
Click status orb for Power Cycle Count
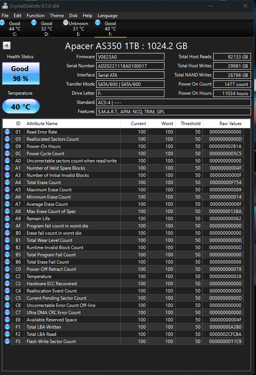(7, 153)
